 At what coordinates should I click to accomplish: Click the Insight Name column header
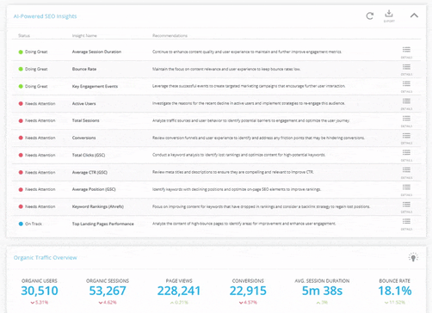click(84, 35)
